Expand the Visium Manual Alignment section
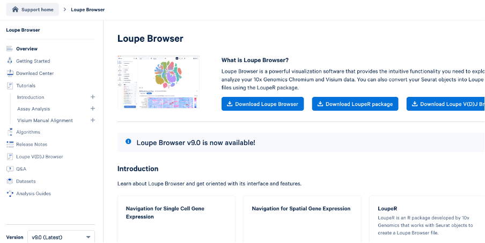This screenshot has height=243, width=485. pyautogui.click(x=92, y=120)
